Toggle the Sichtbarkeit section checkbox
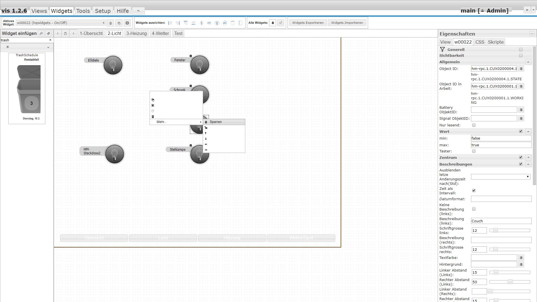This screenshot has width=537, height=302. point(521,55)
